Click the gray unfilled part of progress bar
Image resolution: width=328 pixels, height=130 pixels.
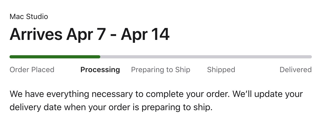[206, 57]
